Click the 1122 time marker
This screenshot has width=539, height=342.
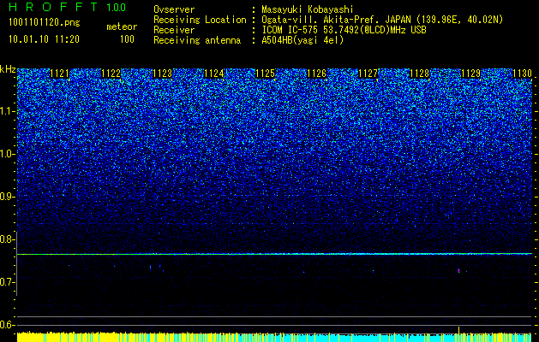pos(111,74)
